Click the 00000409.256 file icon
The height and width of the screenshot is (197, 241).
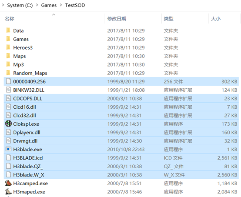[x=8, y=81]
